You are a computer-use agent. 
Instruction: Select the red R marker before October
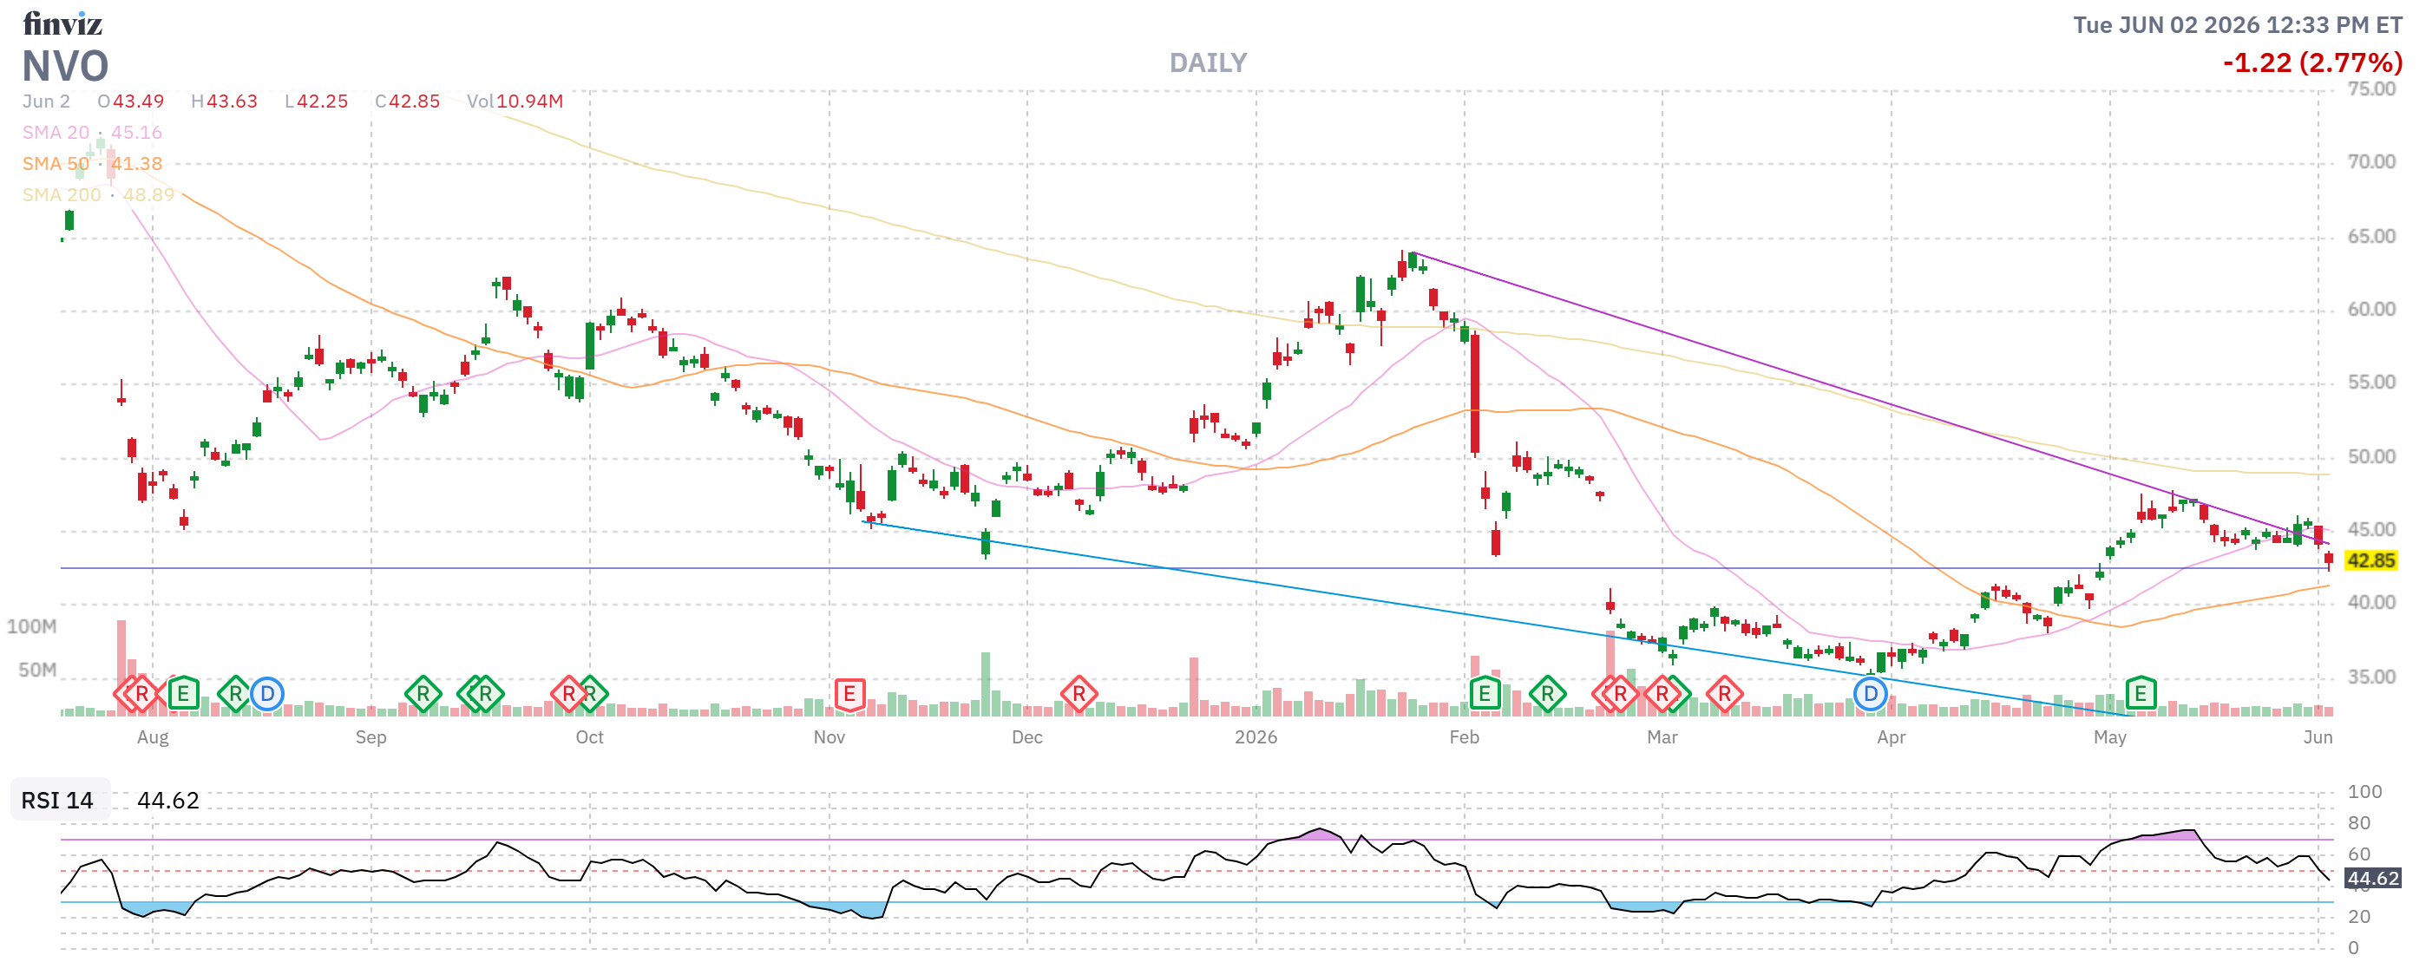(x=567, y=695)
